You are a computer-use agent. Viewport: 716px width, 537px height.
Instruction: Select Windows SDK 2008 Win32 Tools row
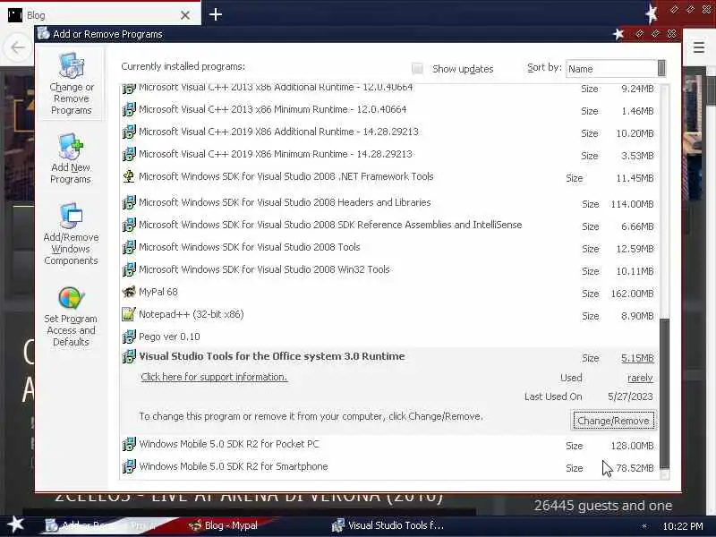click(x=389, y=270)
